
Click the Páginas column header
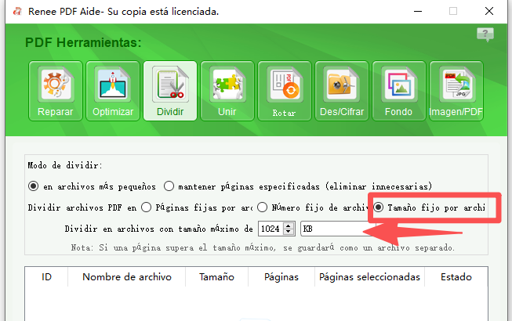pyautogui.click(x=281, y=277)
